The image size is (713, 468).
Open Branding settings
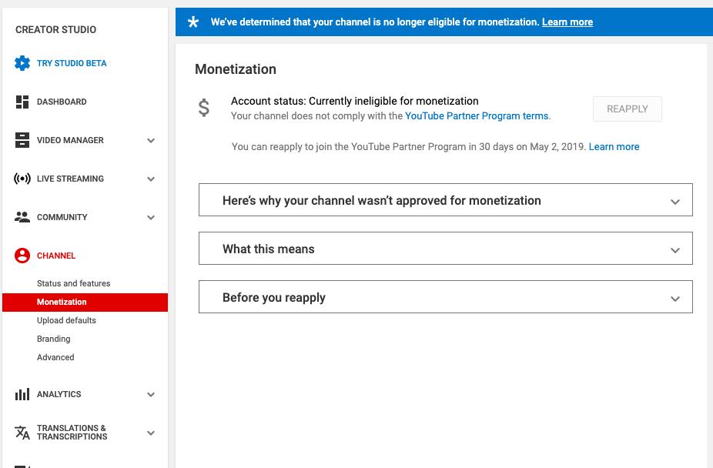pos(53,339)
